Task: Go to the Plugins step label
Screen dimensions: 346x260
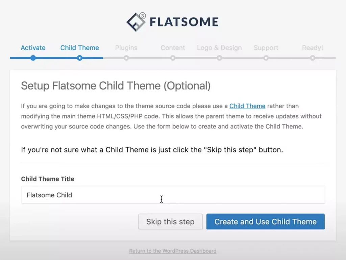Action: (126, 48)
